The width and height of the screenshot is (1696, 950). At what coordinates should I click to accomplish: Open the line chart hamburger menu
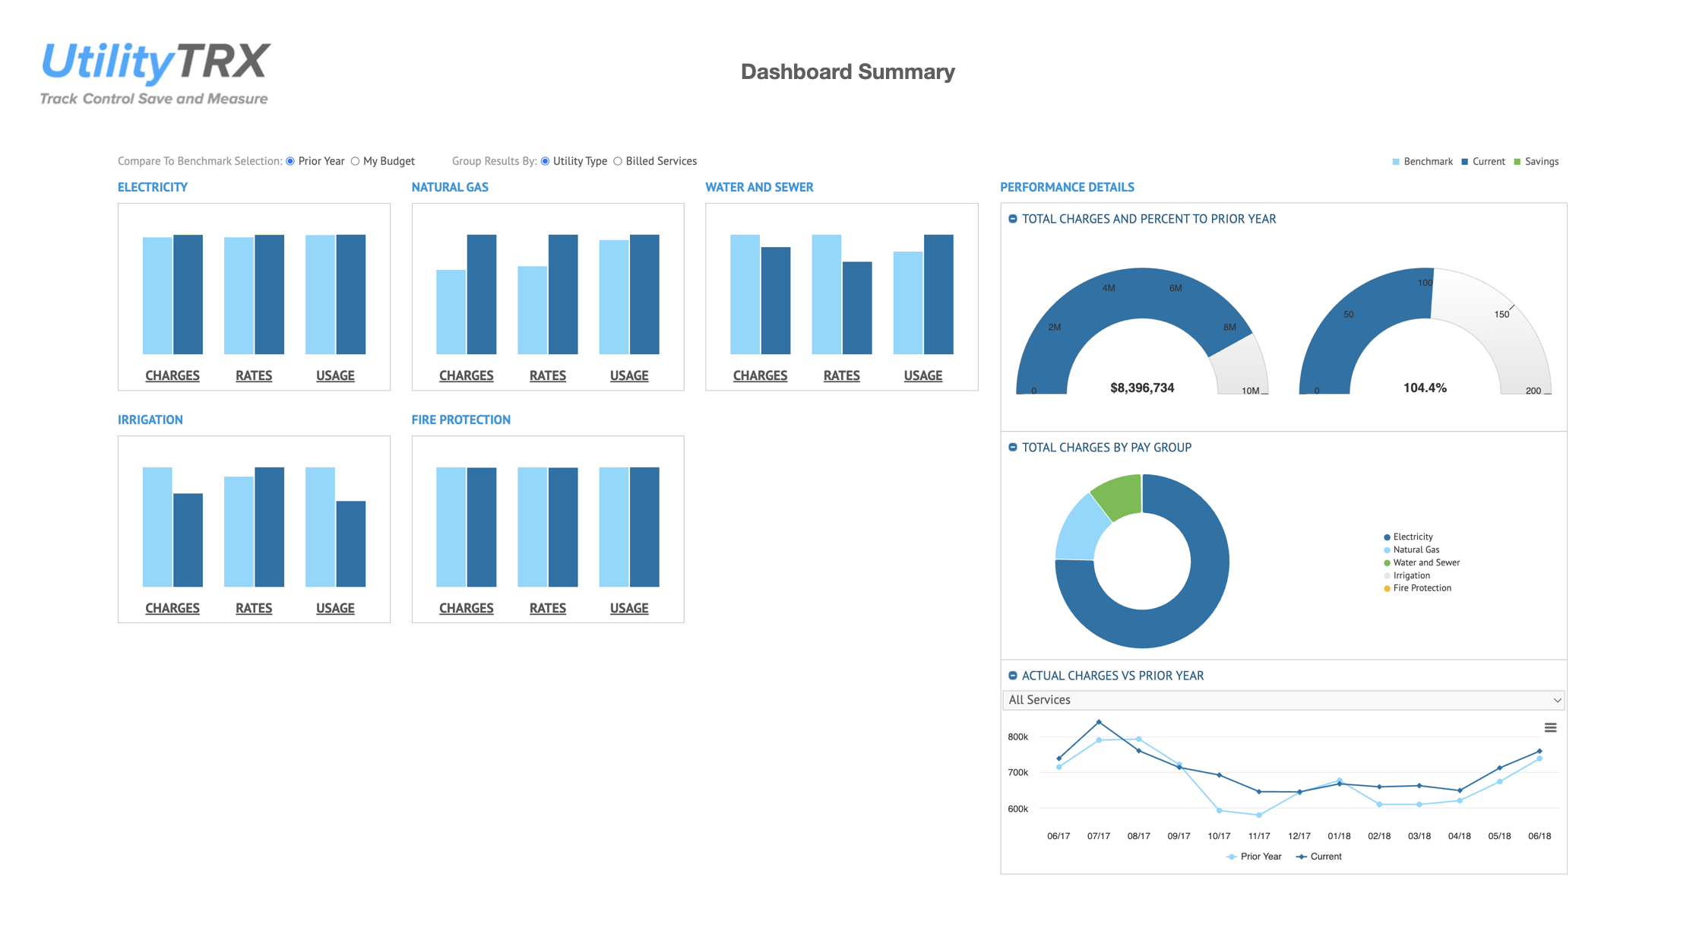[x=1550, y=727]
